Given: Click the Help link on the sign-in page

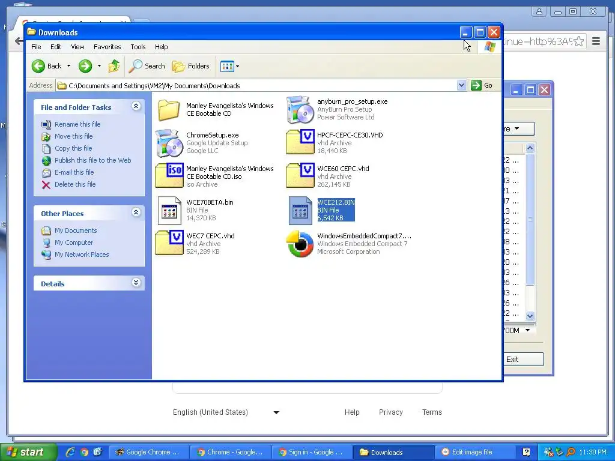Looking at the screenshot, I should 352,412.
